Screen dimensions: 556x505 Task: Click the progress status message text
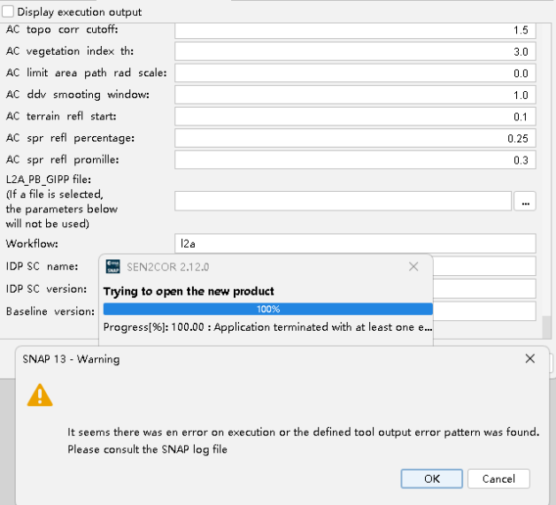[267, 326]
